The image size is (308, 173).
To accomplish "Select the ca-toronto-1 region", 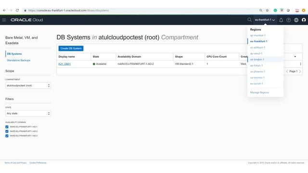I will pos(257,78).
